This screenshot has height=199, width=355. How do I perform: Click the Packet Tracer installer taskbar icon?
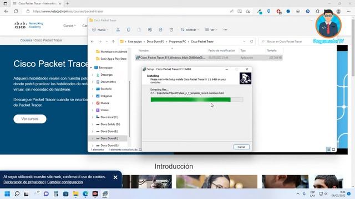(105, 194)
